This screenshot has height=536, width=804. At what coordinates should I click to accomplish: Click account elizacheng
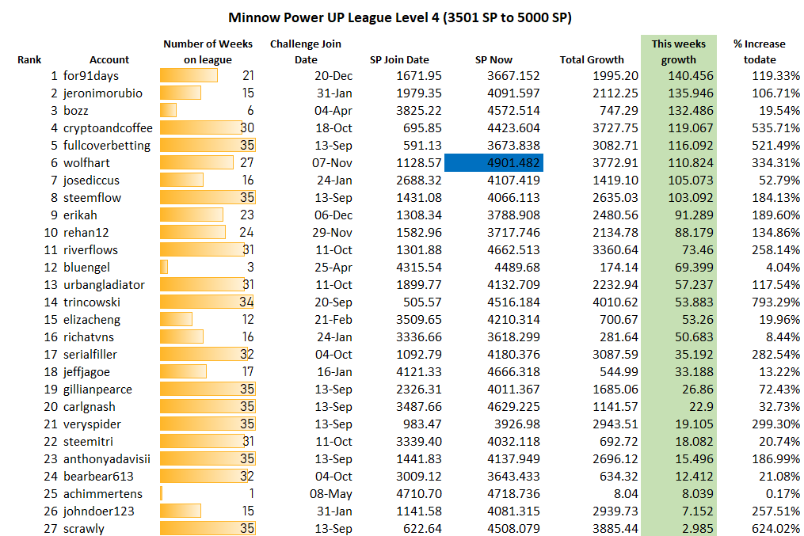pyautogui.click(x=91, y=320)
